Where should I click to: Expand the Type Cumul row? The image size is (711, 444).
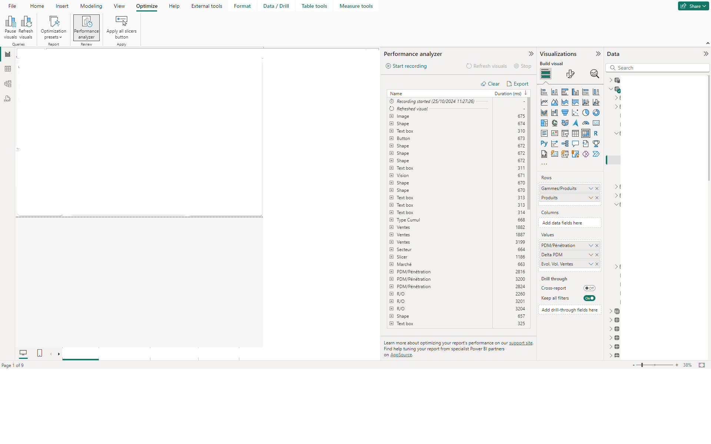[391, 220]
